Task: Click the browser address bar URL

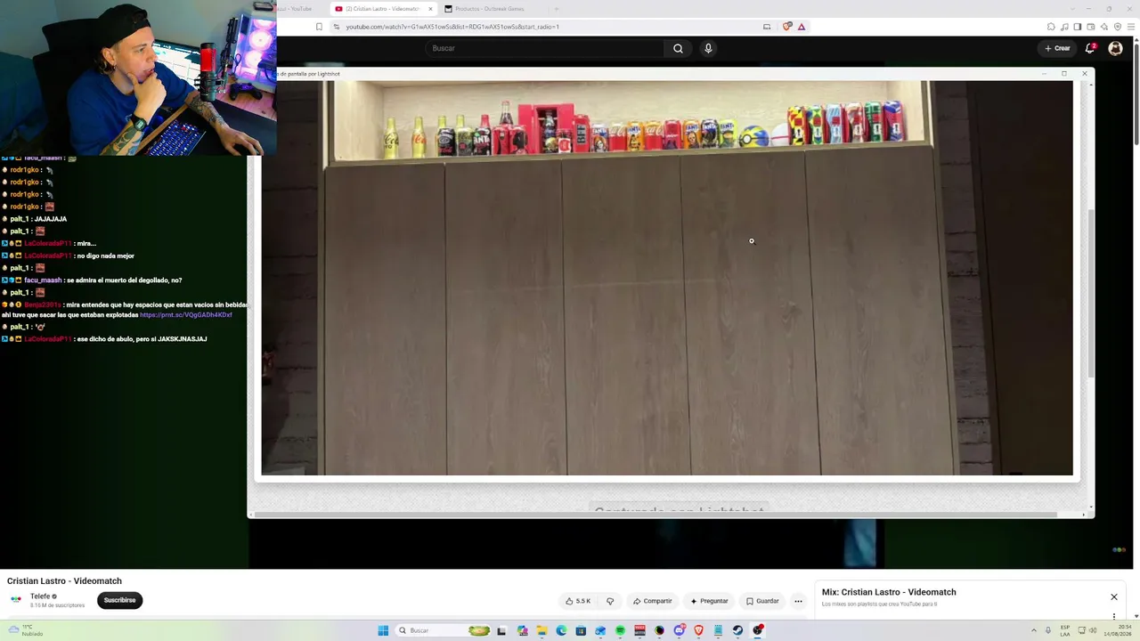Action: (x=452, y=27)
